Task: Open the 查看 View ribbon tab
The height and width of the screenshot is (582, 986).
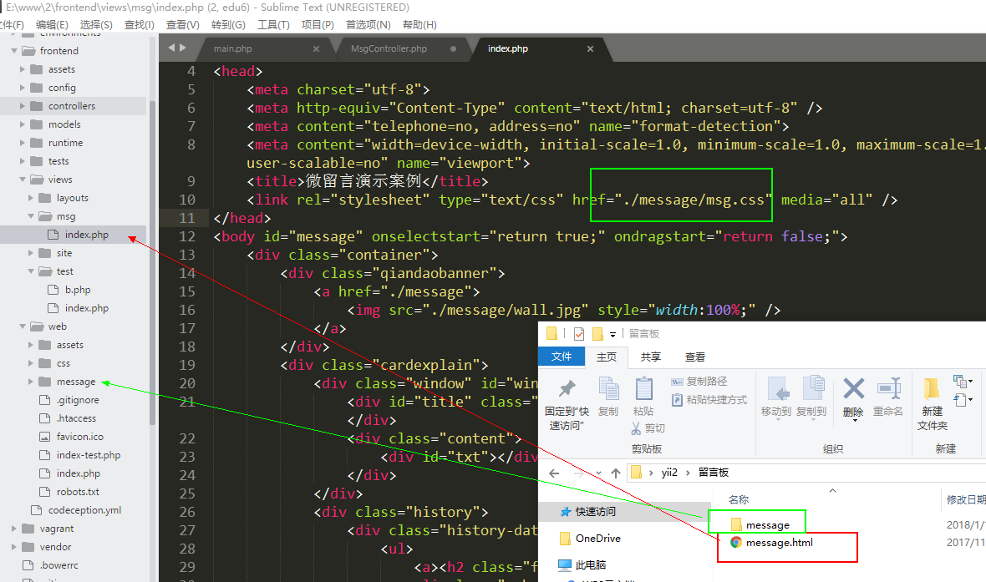Action: click(x=694, y=357)
